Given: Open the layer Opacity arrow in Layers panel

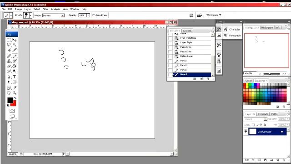Looking at the screenshot, I should (x=287, y=119).
